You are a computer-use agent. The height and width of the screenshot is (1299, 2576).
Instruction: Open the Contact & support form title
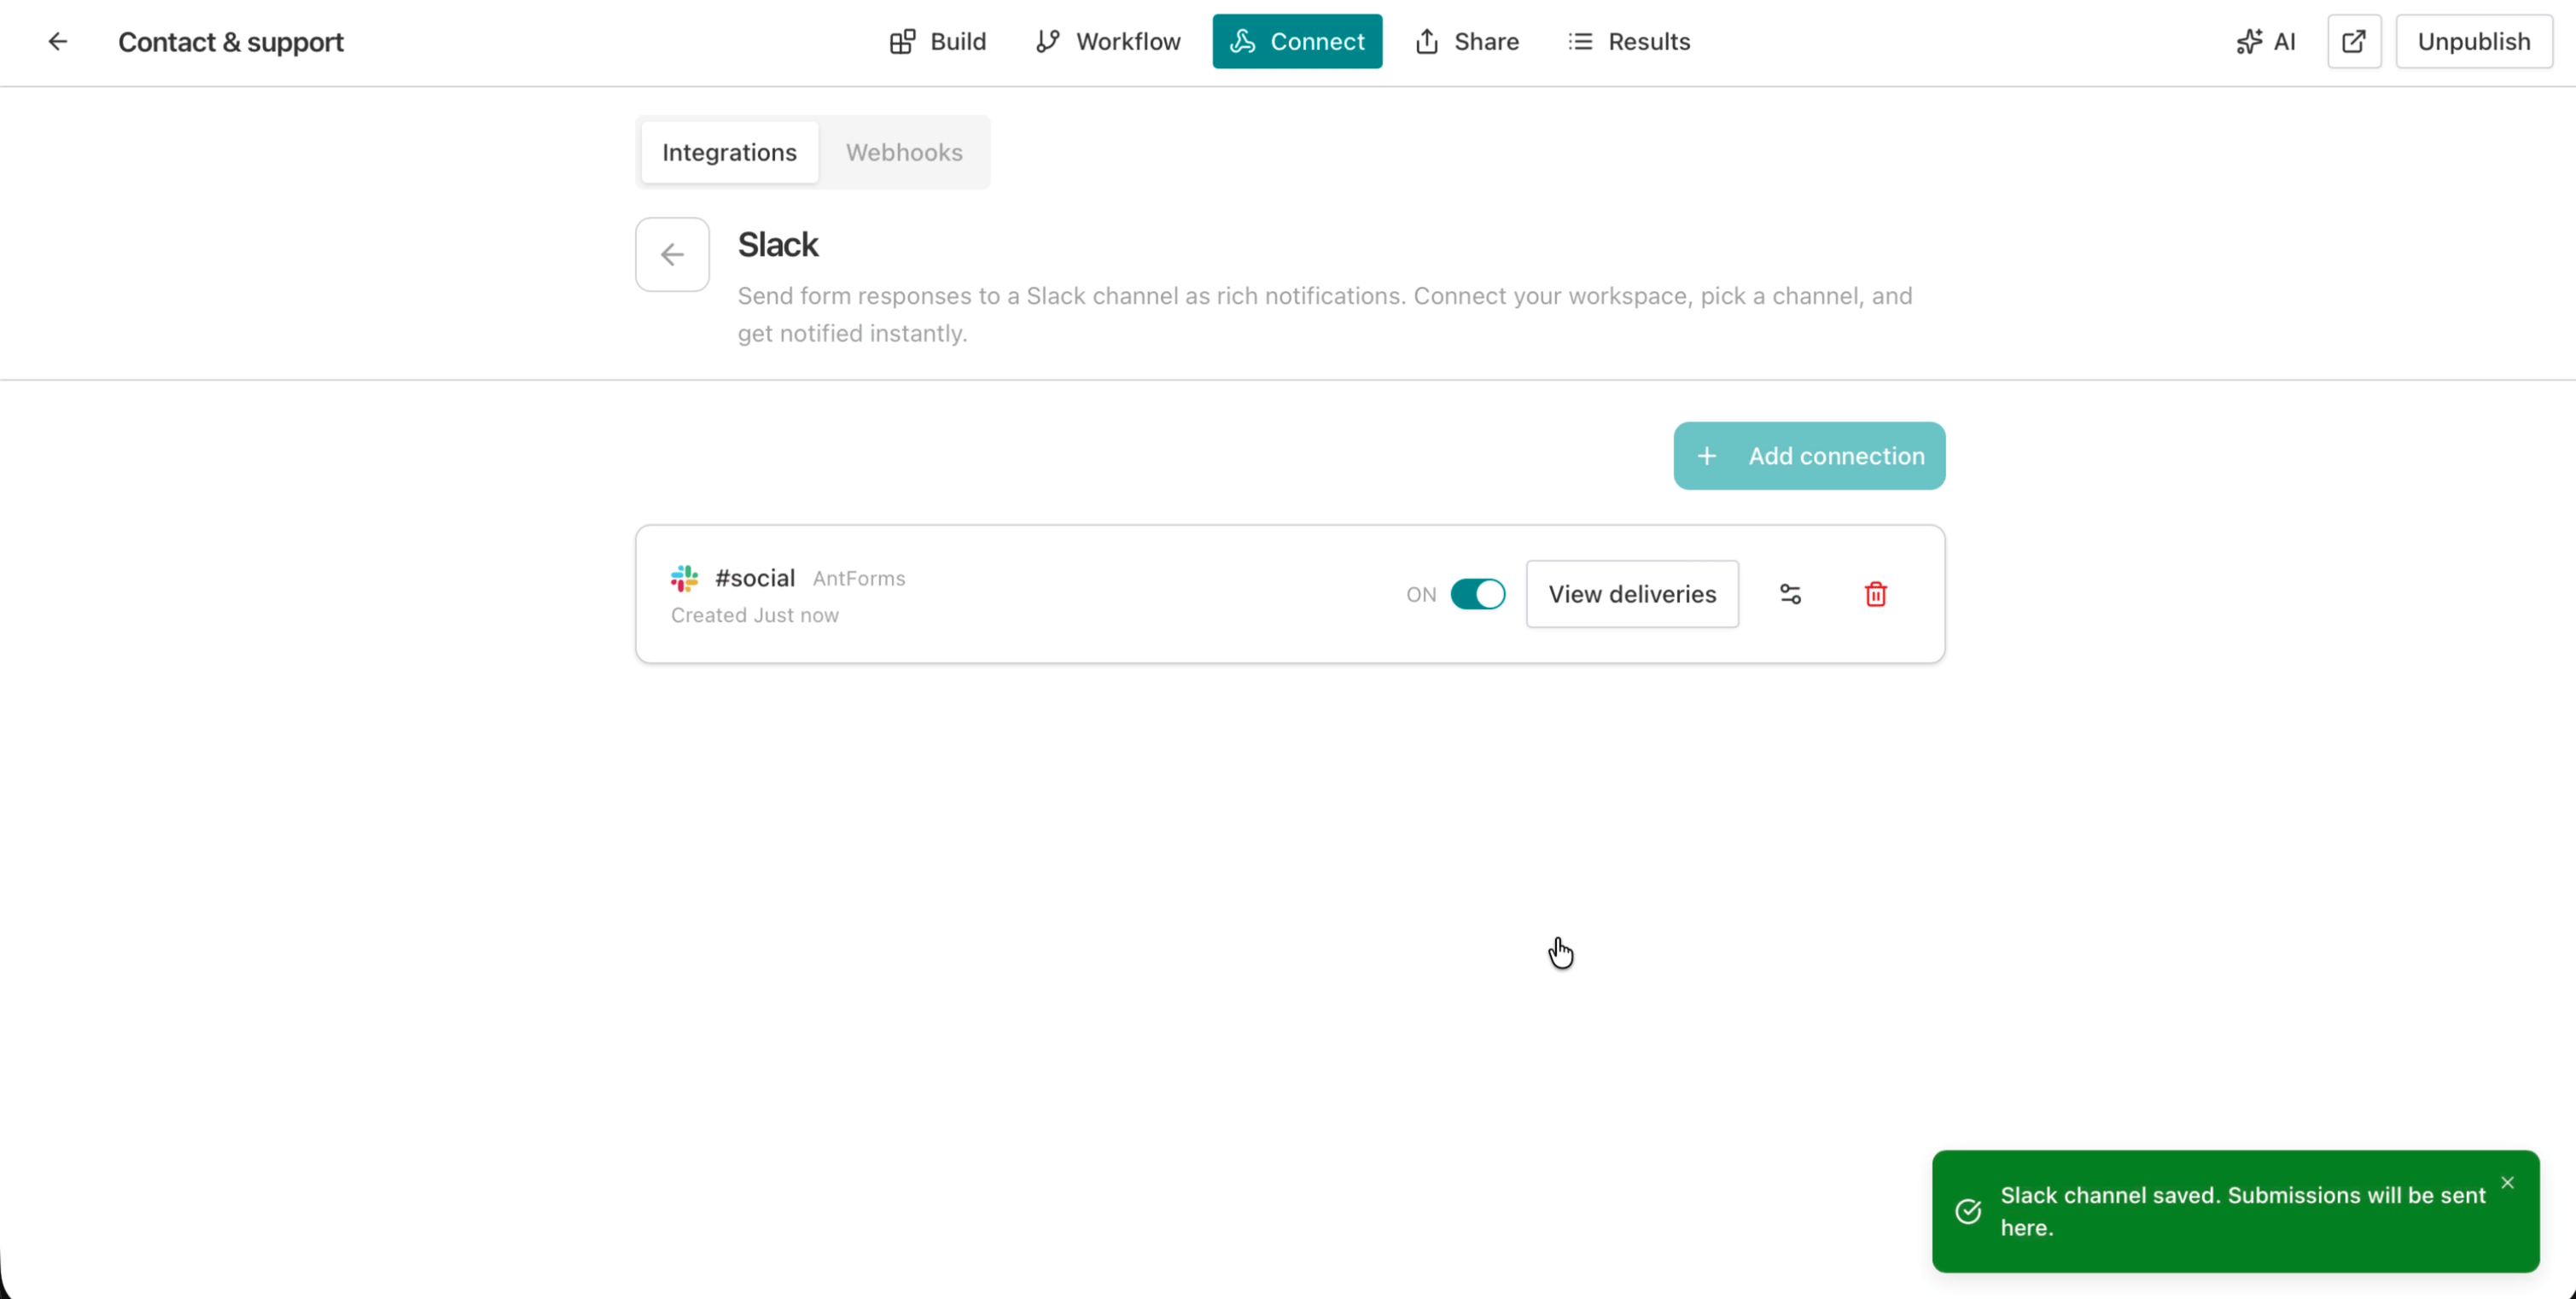click(x=231, y=41)
